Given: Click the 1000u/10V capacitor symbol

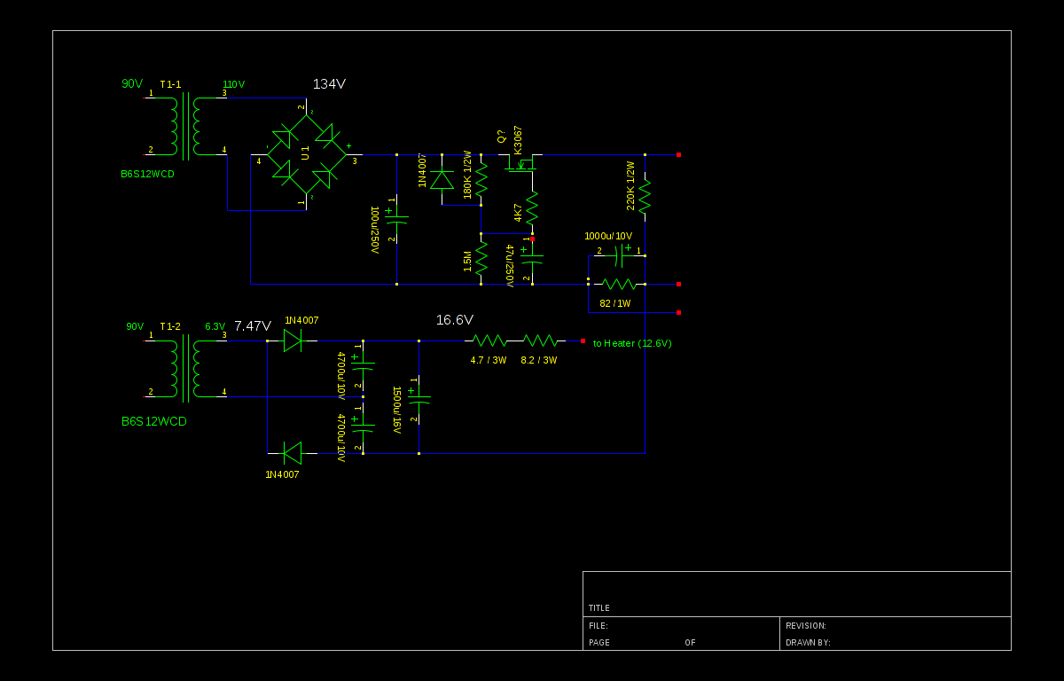Looking at the screenshot, I should 618,255.
